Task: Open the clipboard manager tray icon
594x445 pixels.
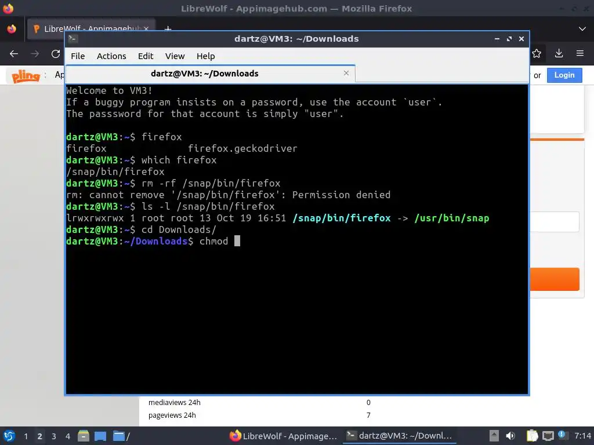Action: click(x=533, y=436)
